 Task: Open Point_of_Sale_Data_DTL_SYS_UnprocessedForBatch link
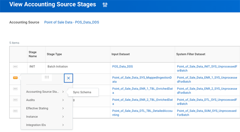[207, 102]
